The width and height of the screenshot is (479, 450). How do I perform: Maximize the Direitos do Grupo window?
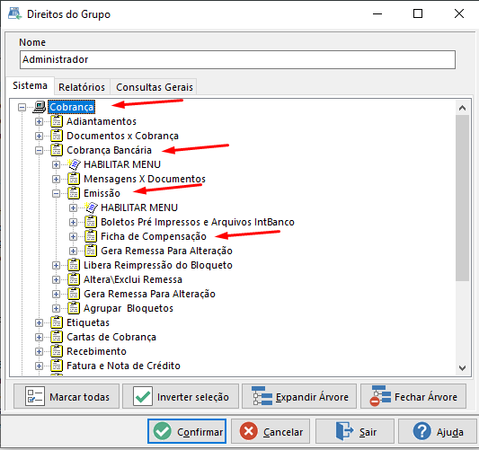[x=418, y=13]
